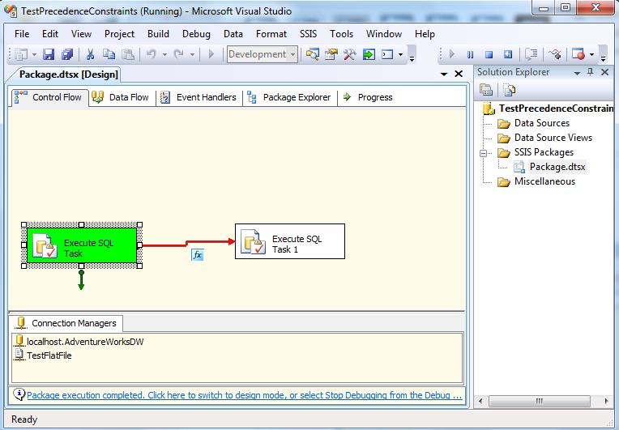Select the Execute SQL Task 1 box
The height and width of the screenshot is (430, 619).
click(289, 241)
